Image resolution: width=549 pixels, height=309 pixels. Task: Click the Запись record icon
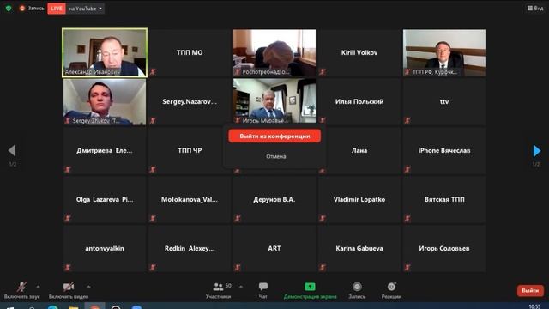click(357, 287)
